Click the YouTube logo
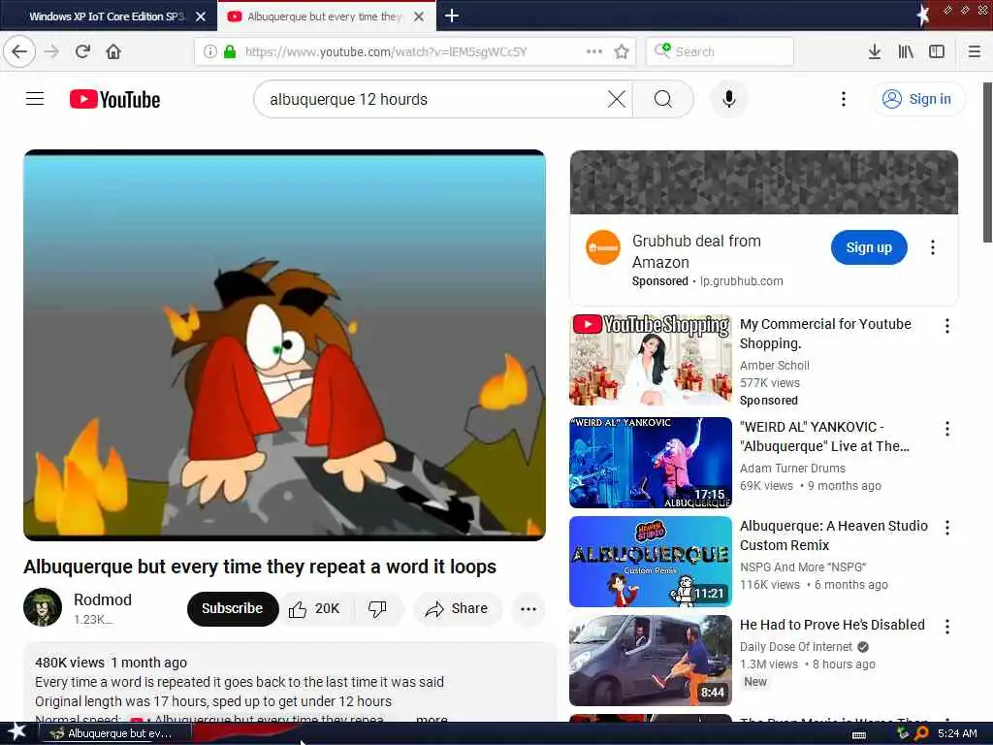The width and height of the screenshot is (993, 745). click(x=114, y=99)
